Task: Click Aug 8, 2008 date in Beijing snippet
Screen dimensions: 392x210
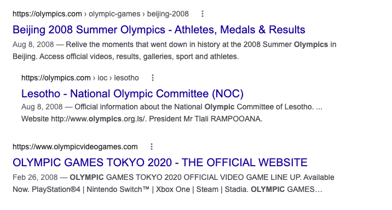Action: tap(33, 44)
